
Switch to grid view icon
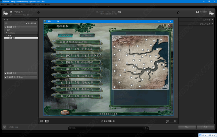(42, 121)
